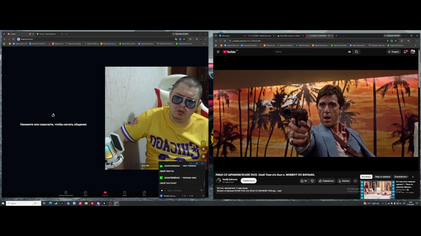Show more video chips with the right arrow

pos(413,177)
